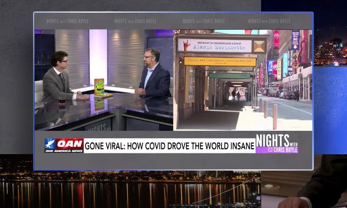347x208 pixels.
Task: Click the yellow banner under the marquee
Action: (219, 61)
